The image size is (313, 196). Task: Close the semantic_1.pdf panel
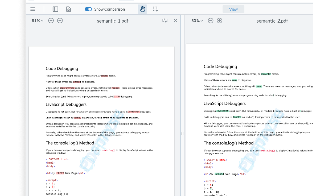176,21
